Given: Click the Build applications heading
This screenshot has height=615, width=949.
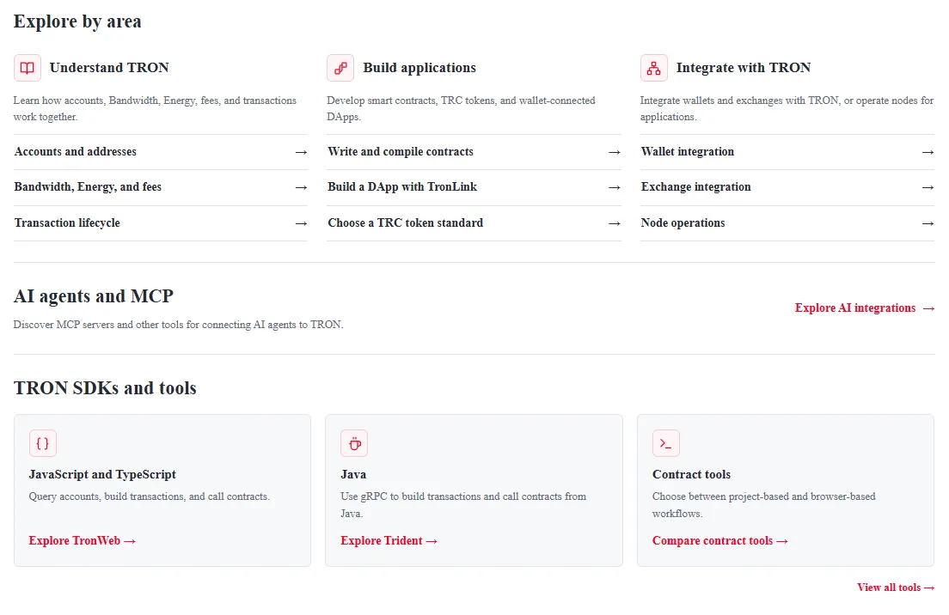Looking at the screenshot, I should point(419,68).
